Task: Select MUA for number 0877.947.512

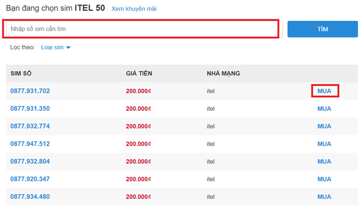Action: pos(324,144)
